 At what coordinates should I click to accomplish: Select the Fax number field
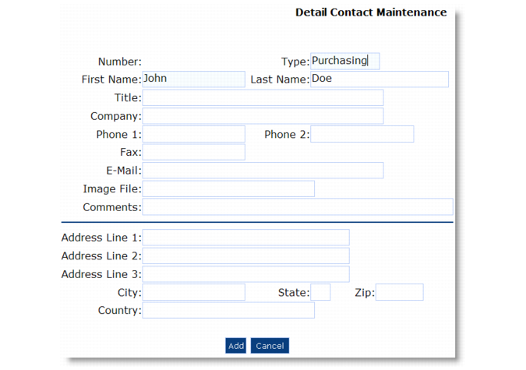point(193,153)
